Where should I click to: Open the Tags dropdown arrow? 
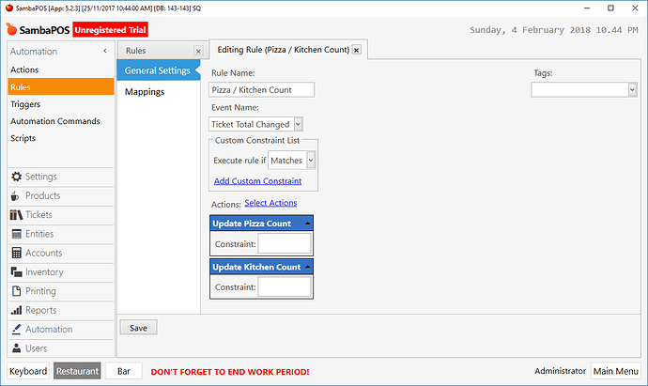point(632,89)
